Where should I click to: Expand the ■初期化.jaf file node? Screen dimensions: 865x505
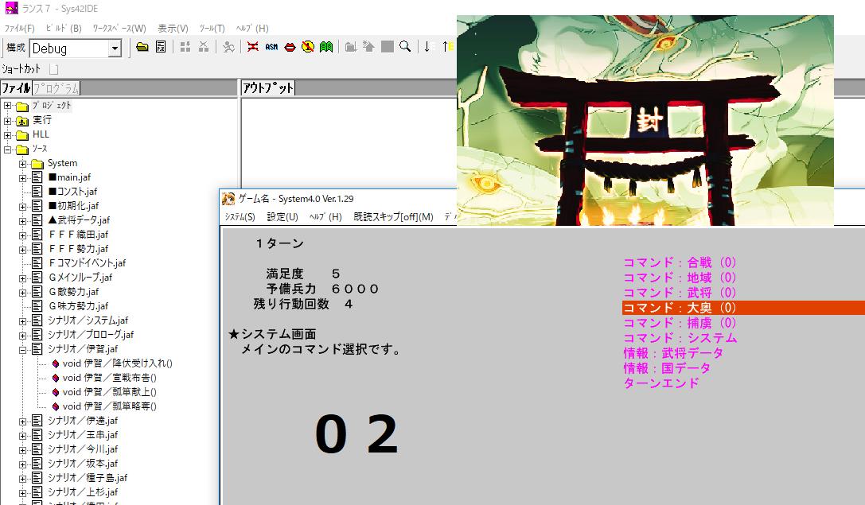click(x=22, y=207)
